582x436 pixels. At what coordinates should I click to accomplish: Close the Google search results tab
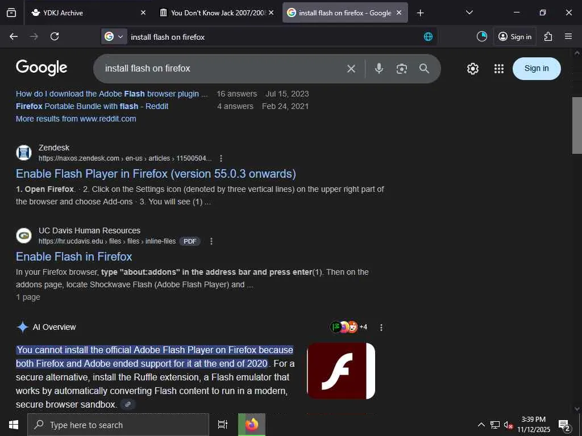click(399, 12)
